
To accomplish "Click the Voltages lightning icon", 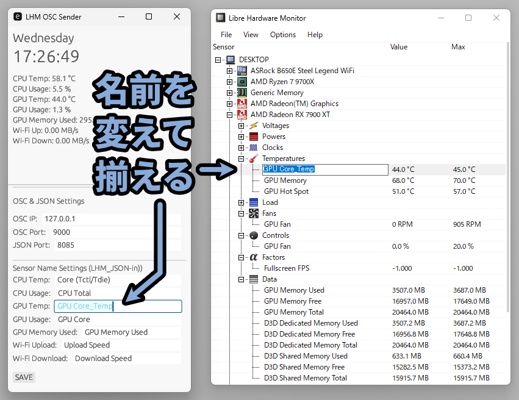I will click(x=254, y=126).
